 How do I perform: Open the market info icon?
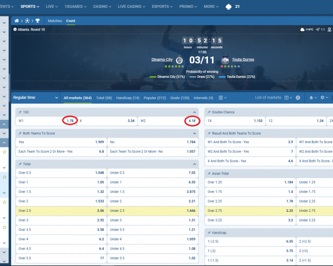[298, 98]
